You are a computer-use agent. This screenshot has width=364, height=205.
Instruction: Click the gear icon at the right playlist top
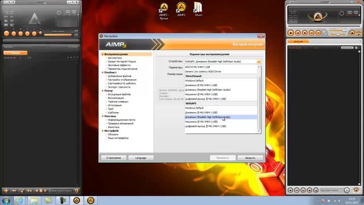pyautogui.click(x=357, y=48)
